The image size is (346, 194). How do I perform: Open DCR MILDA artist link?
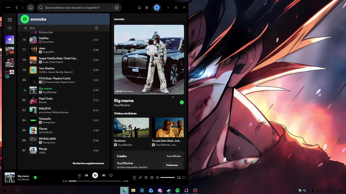tap(46, 133)
